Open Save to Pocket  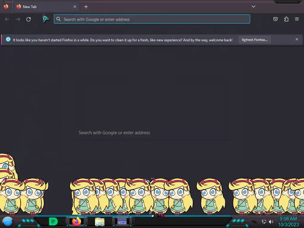click(x=275, y=19)
